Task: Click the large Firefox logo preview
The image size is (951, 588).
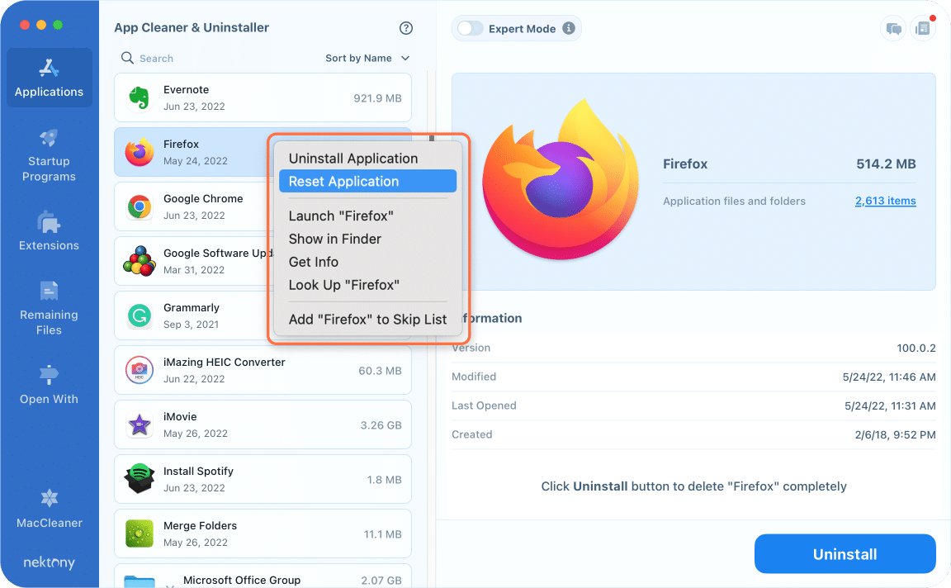Action: point(561,179)
